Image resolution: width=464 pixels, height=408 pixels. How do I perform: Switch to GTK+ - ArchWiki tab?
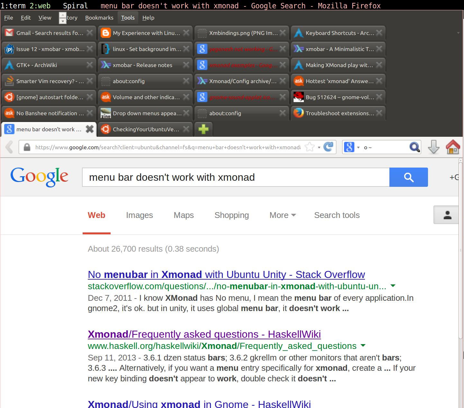point(49,65)
